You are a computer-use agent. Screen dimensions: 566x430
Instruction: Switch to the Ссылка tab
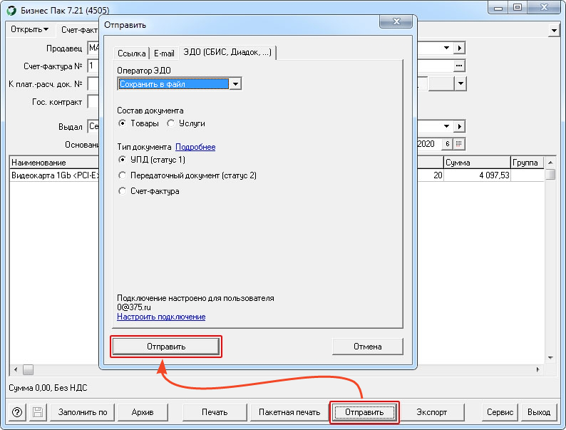pyautogui.click(x=131, y=53)
